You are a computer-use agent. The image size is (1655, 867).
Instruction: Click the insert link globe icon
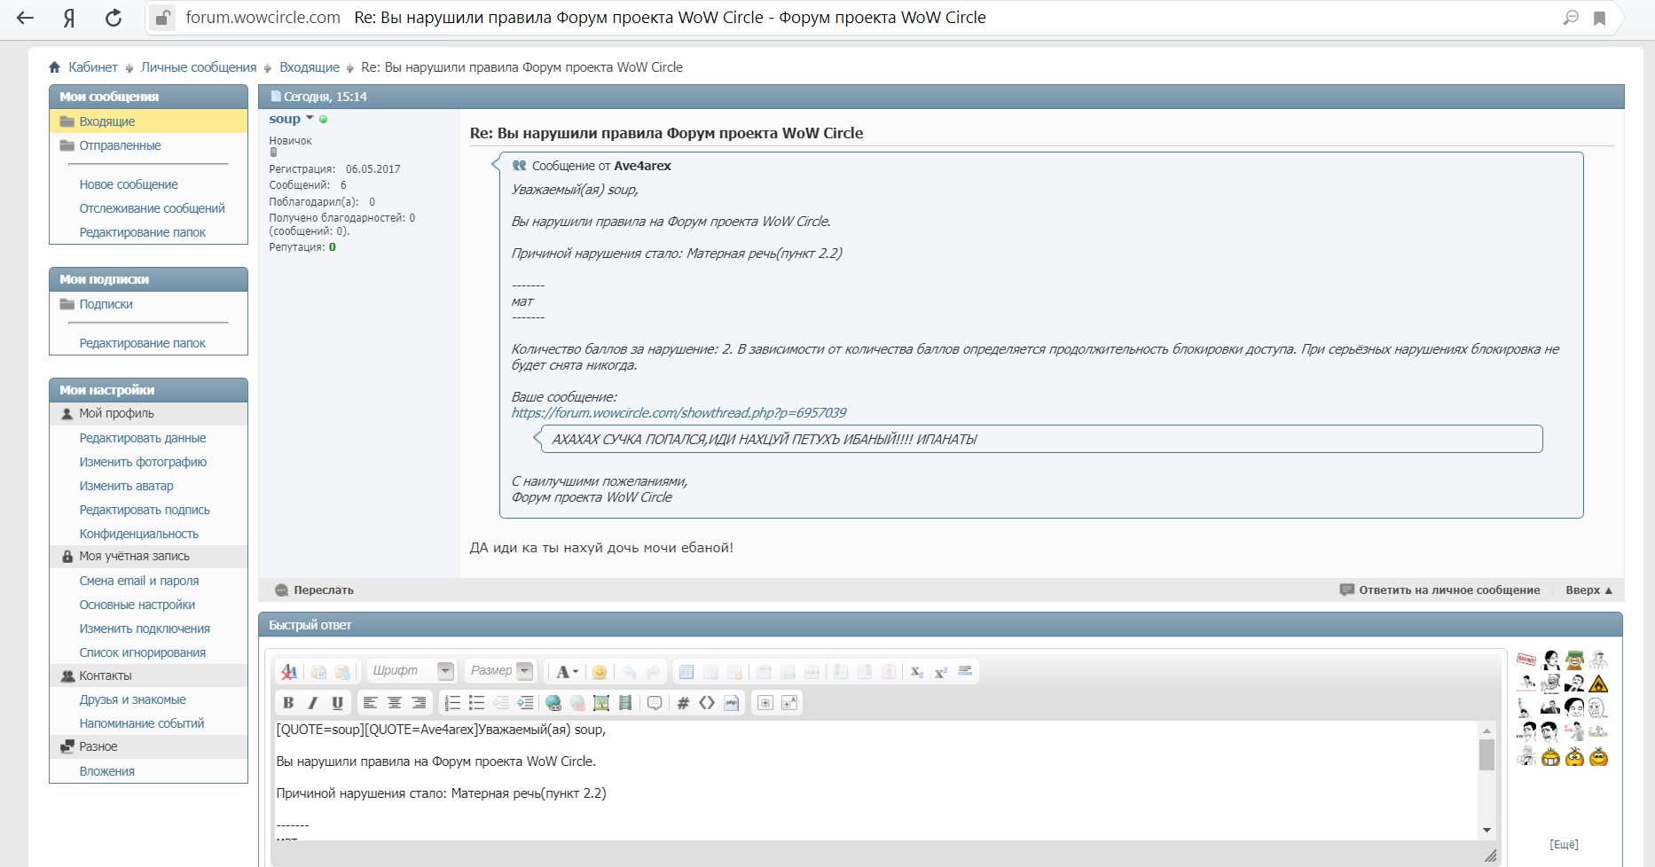(553, 703)
